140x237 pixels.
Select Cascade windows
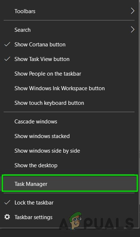coord(69,122)
